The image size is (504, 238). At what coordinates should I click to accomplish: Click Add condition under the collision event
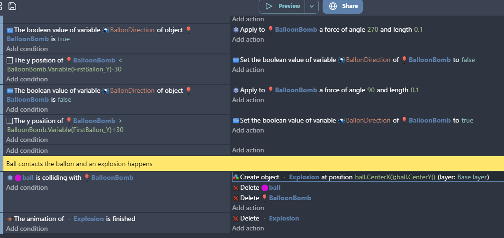pyautogui.click(x=27, y=188)
